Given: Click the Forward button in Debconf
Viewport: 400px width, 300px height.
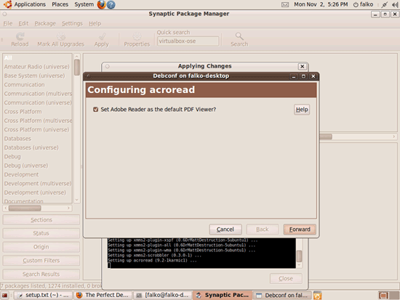Looking at the screenshot, I should pos(300,230).
